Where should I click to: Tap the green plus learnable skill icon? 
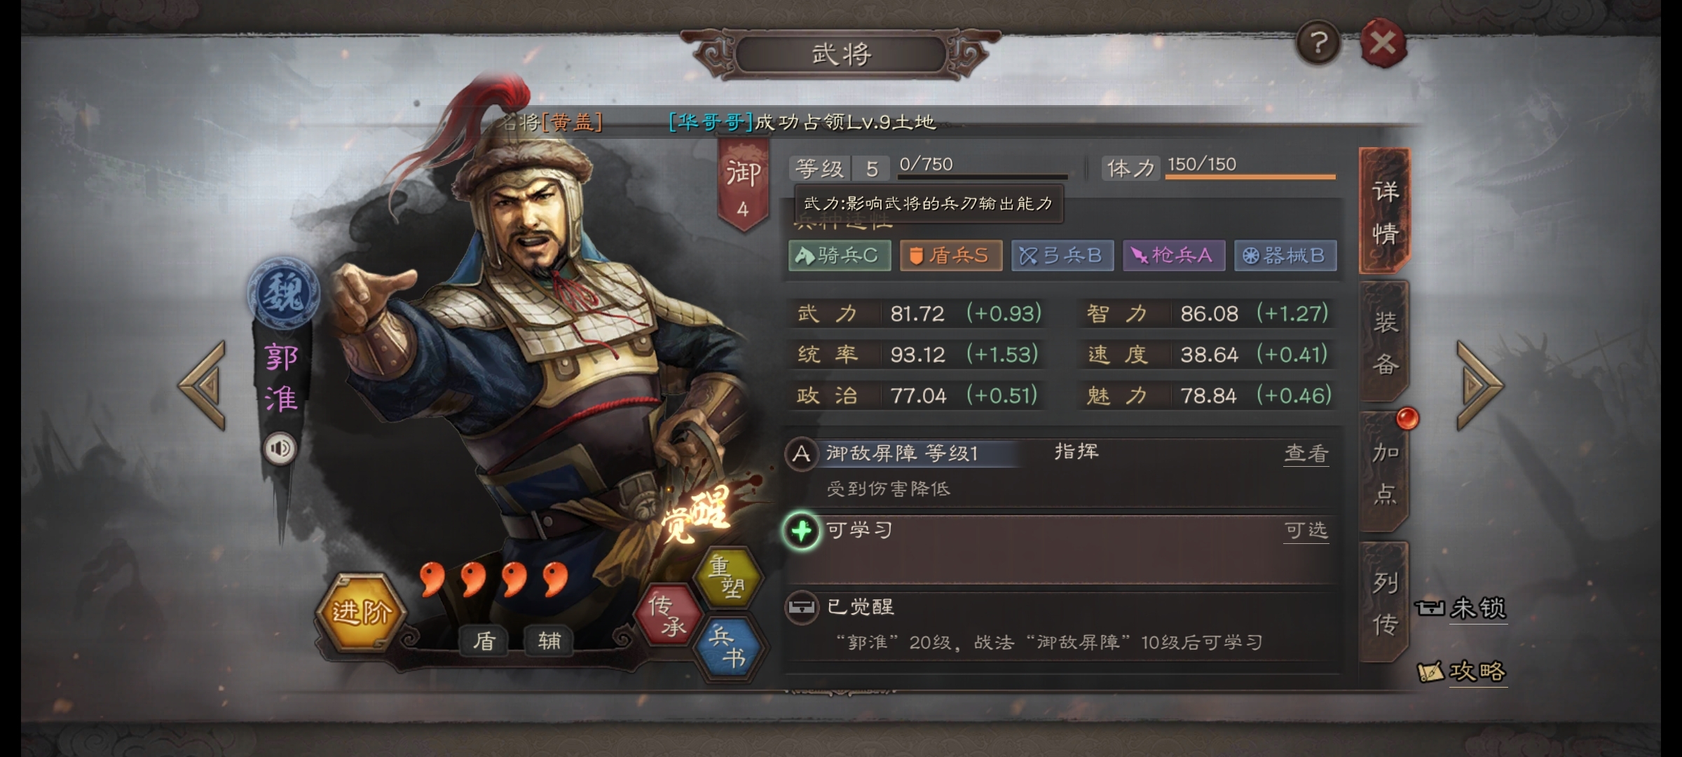(801, 531)
